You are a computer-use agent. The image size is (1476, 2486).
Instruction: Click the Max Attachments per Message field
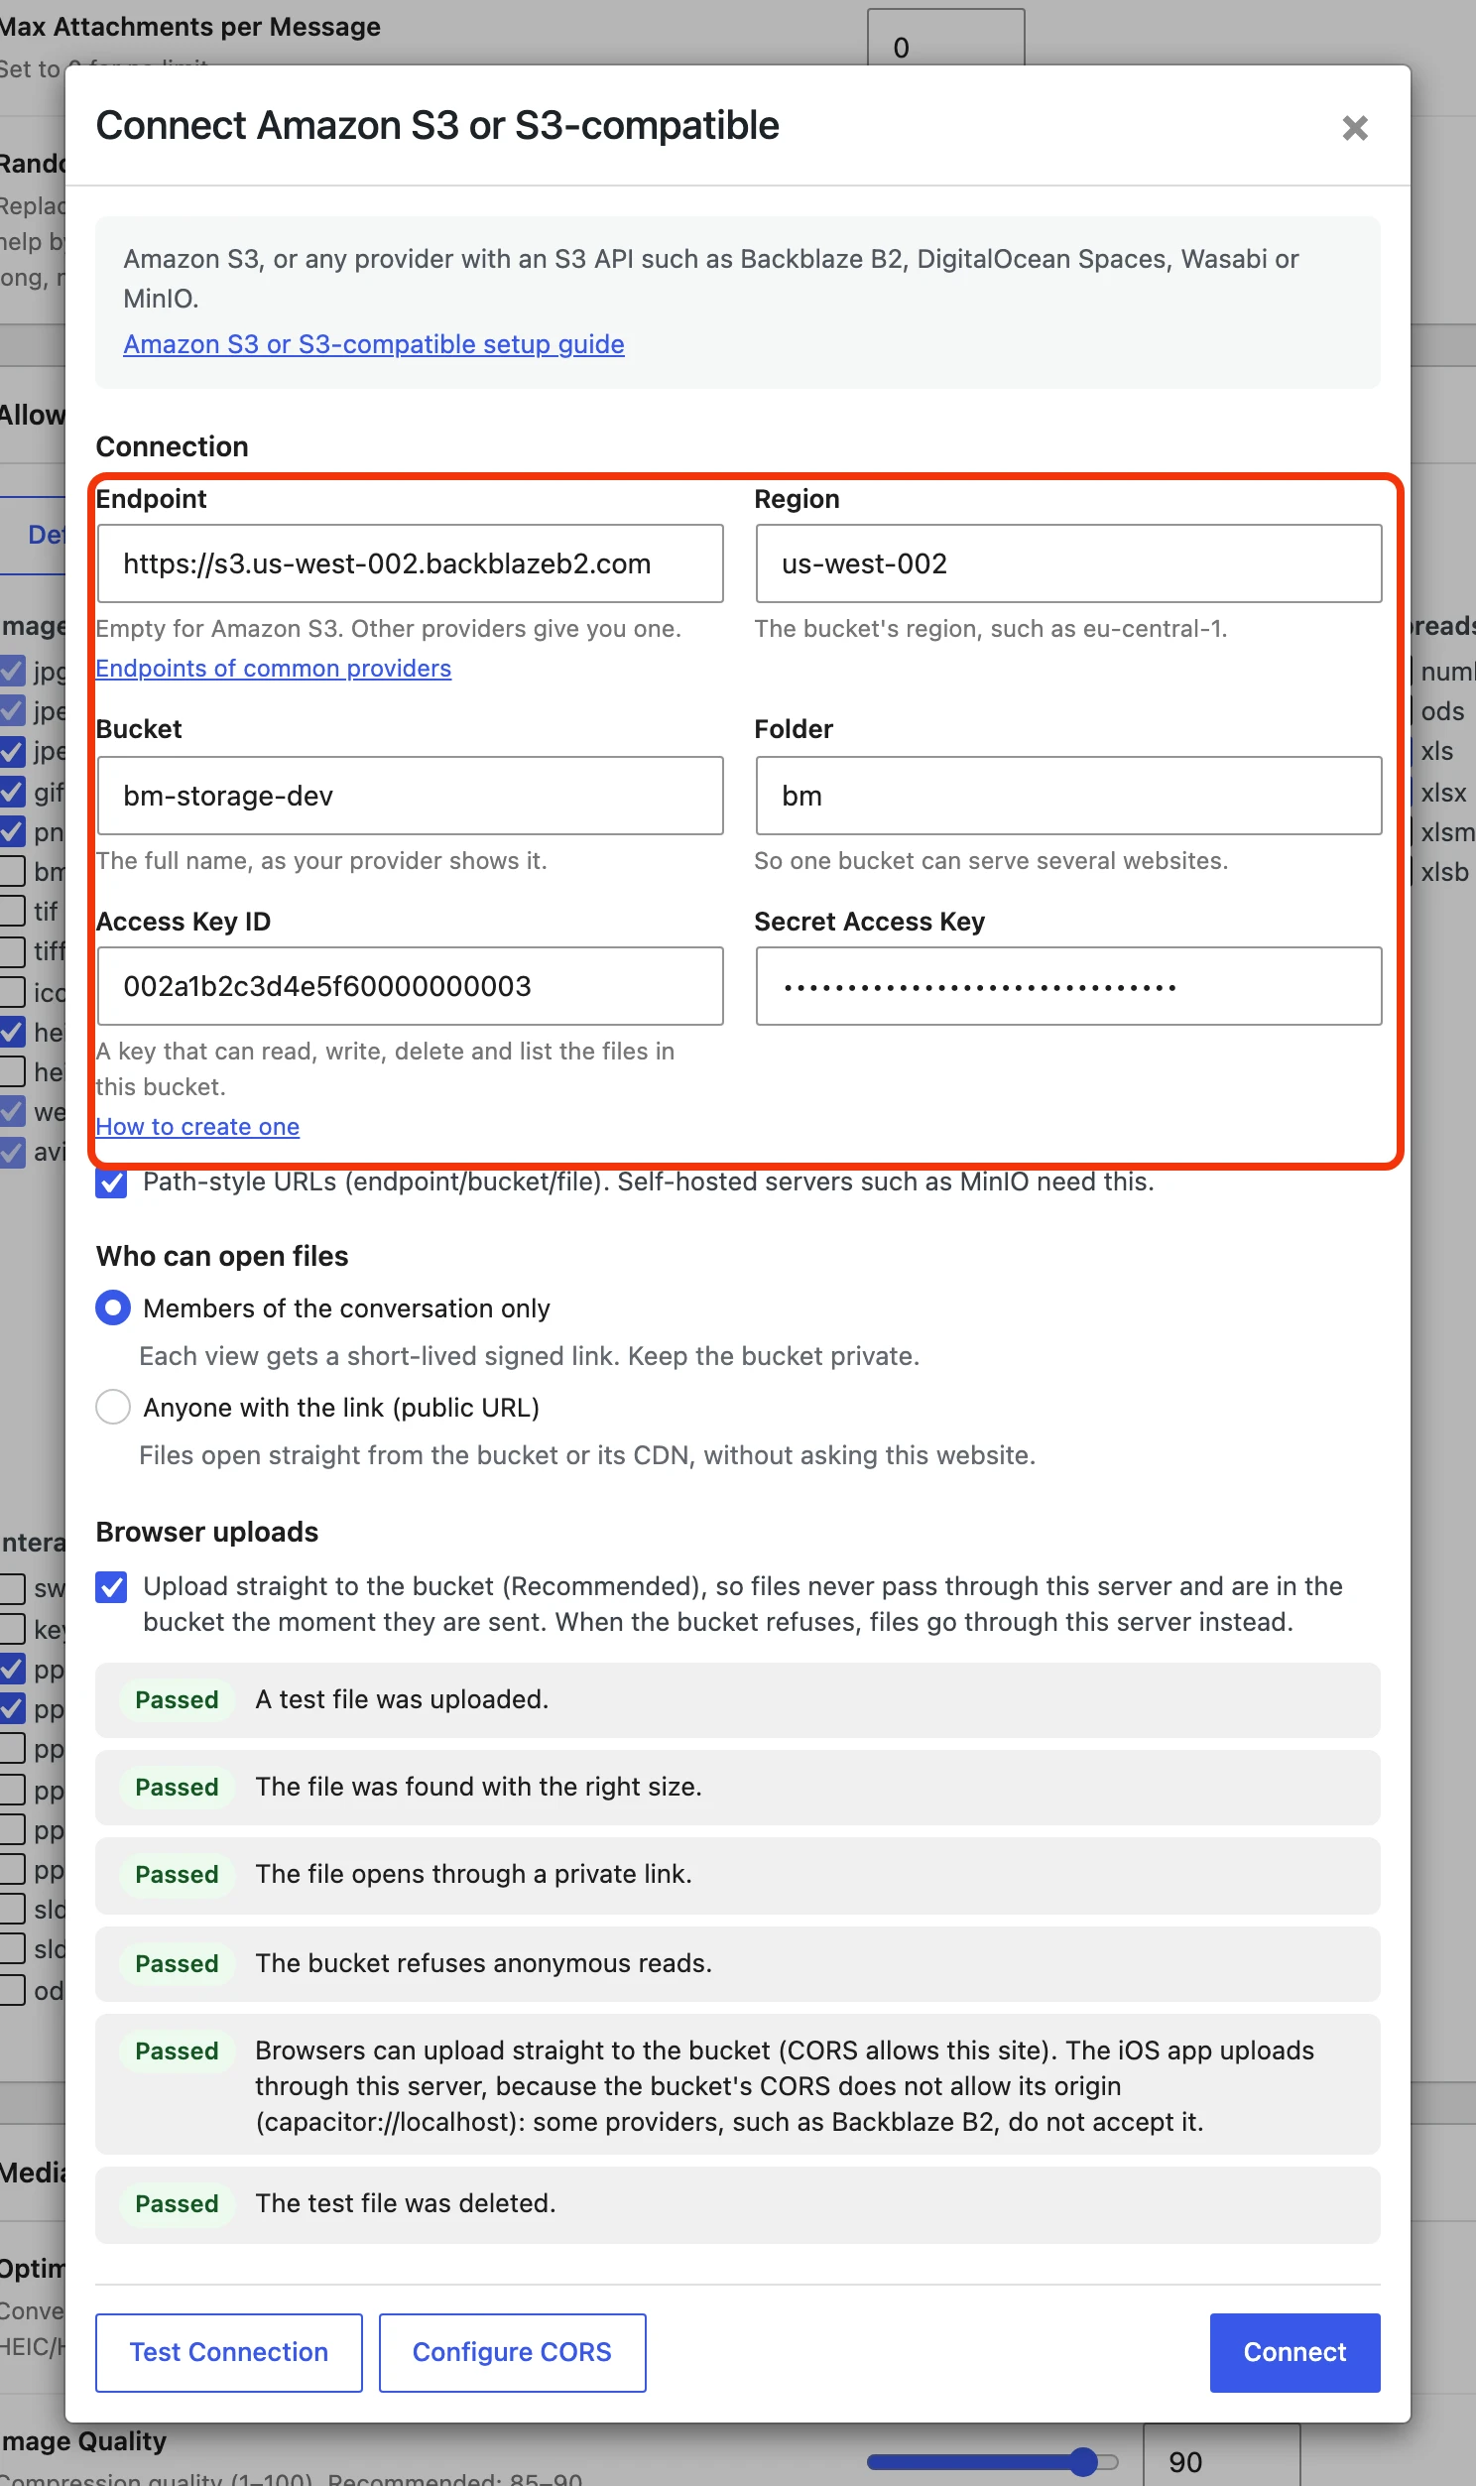tap(946, 40)
